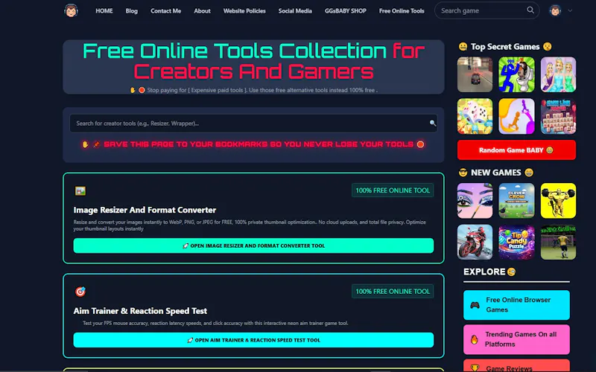
Task: Open Website Policies menu
Action: click(x=244, y=11)
